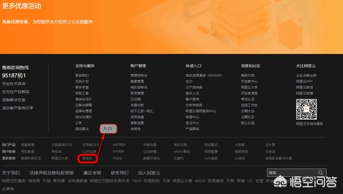Open the 开发者中心 link
The image size is (343, 194).
point(249,81)
